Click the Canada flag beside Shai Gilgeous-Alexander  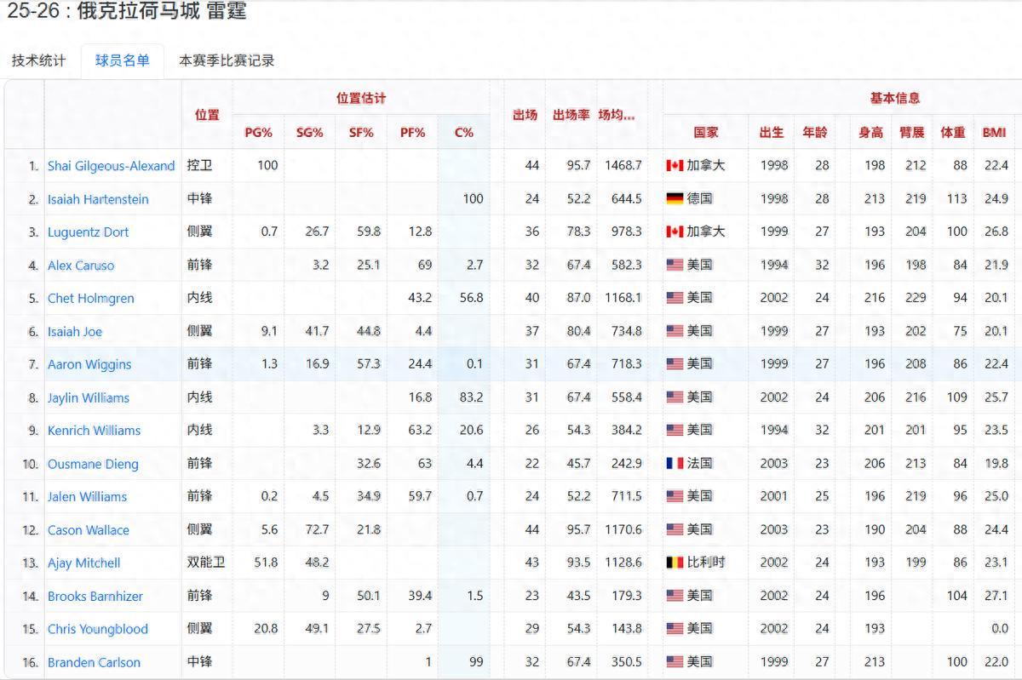(x=674, y=166)
